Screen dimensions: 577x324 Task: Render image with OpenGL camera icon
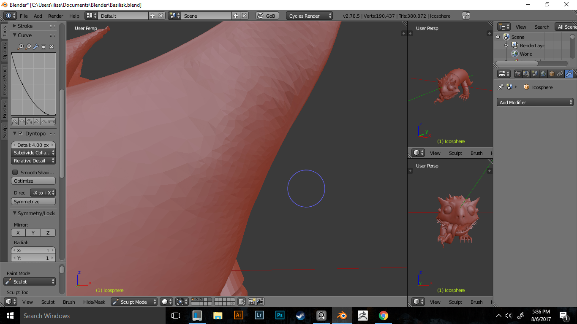click(x=252, y=302)
